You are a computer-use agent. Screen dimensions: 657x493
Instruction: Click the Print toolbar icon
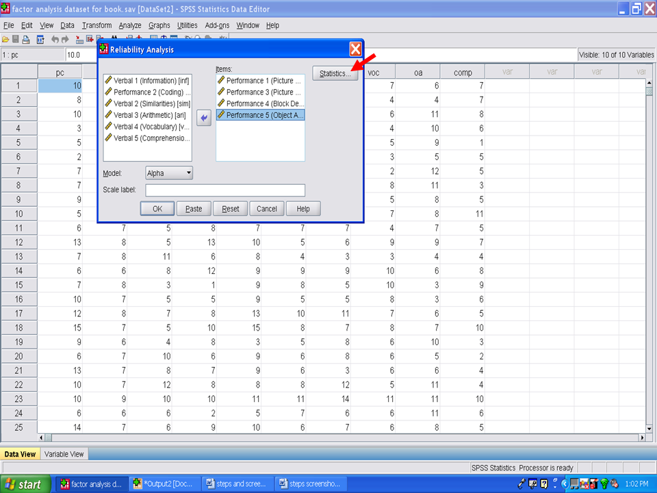[26, 40]
